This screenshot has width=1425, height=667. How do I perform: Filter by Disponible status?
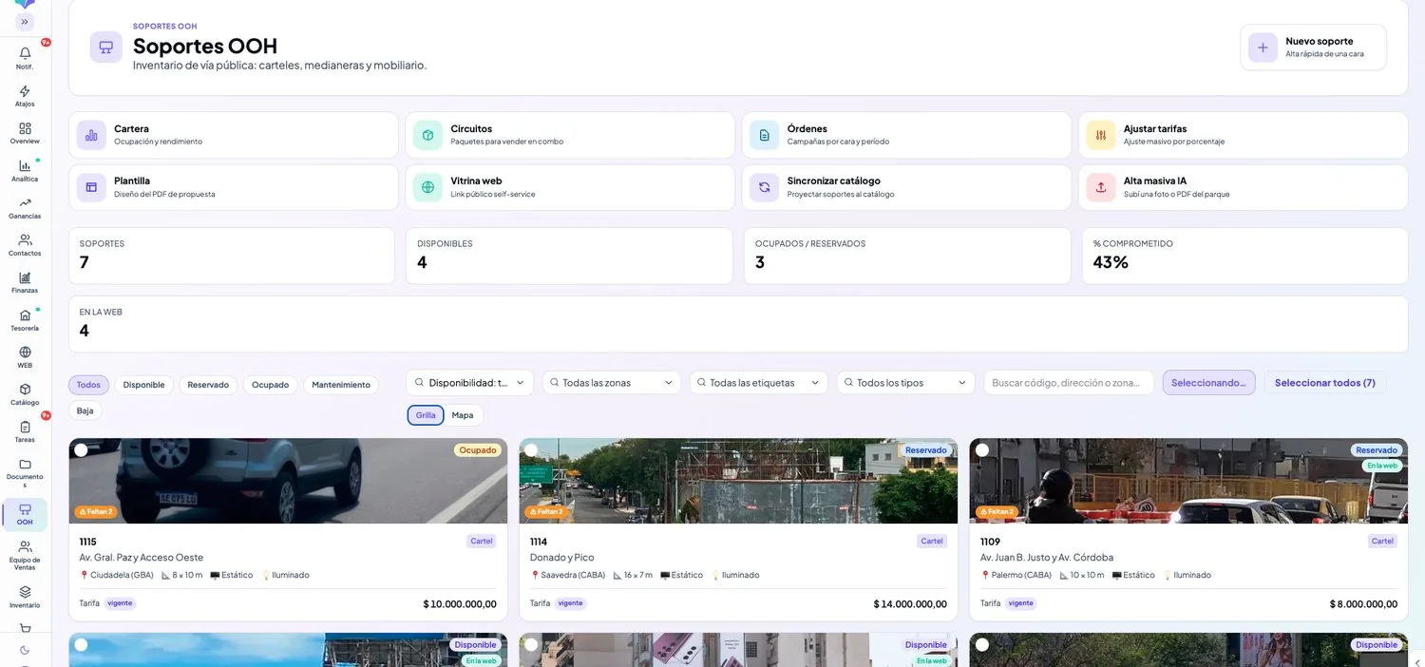pos(143,385)
